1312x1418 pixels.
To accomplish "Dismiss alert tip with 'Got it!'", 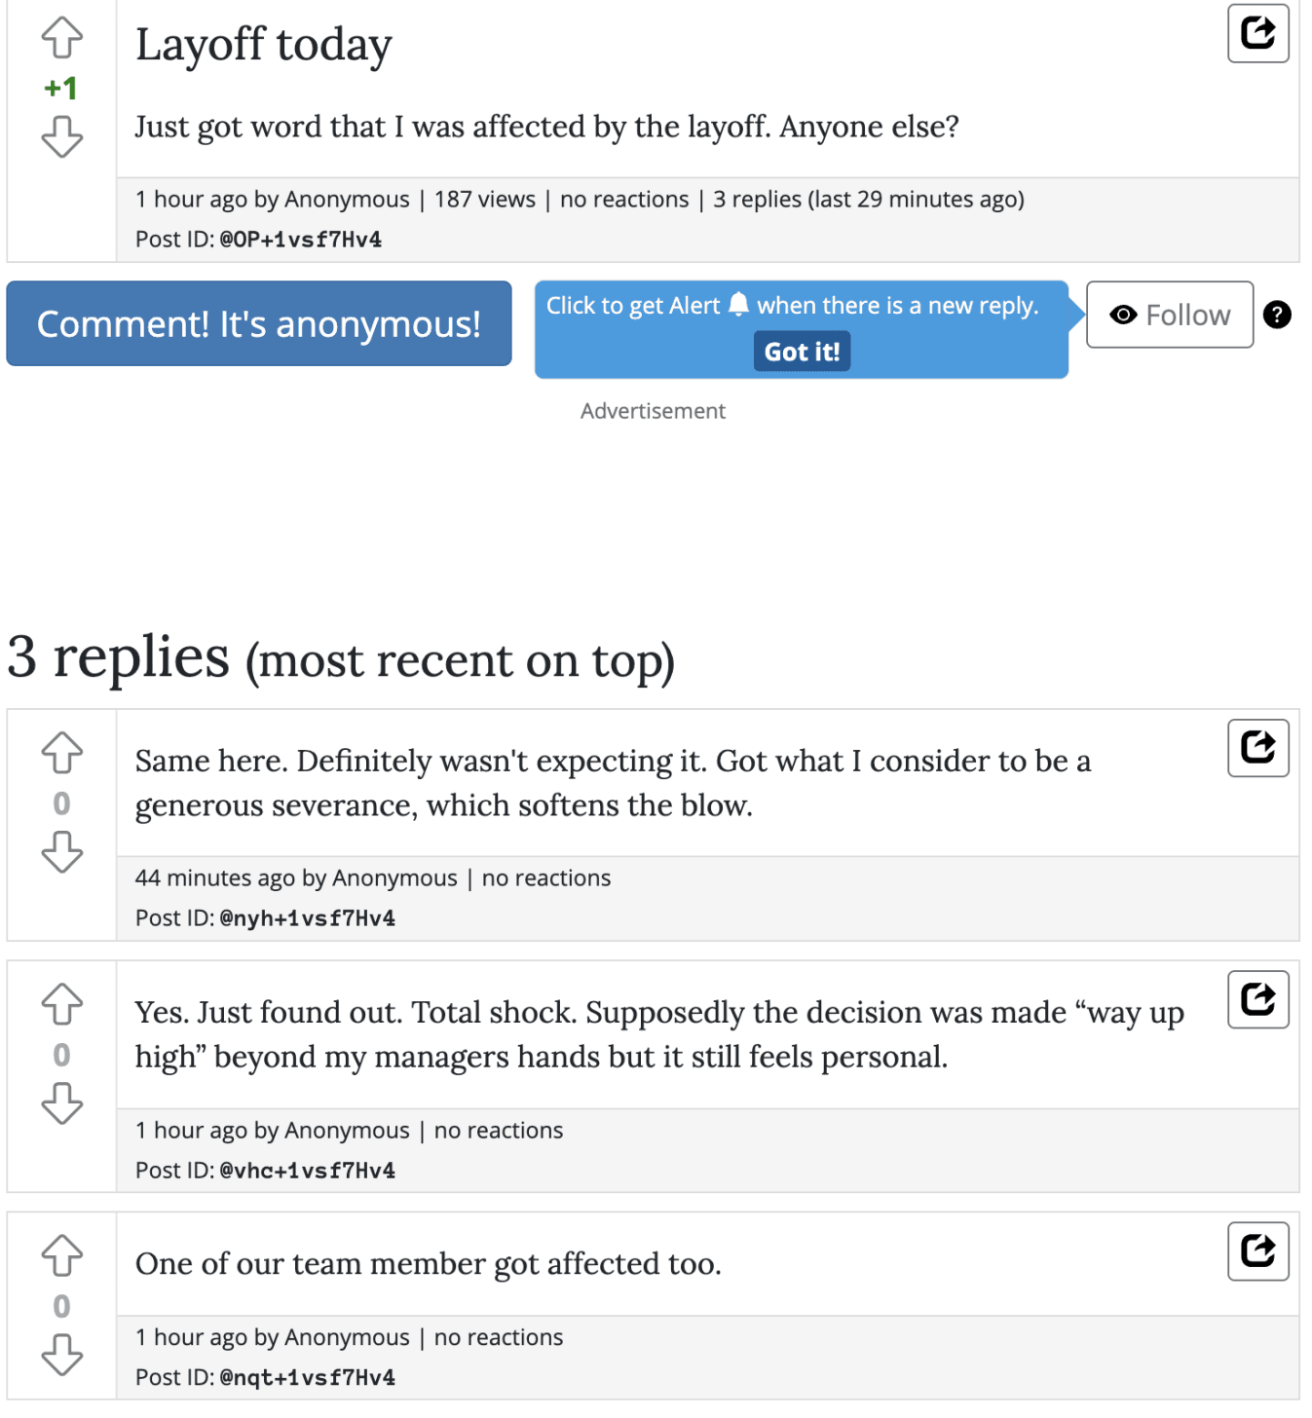I will click(802, 352).
